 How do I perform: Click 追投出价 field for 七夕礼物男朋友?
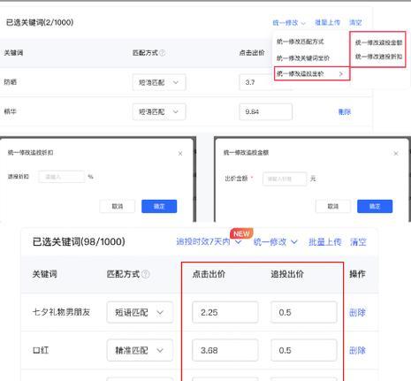pyautogui.click(x=304, y=312)
